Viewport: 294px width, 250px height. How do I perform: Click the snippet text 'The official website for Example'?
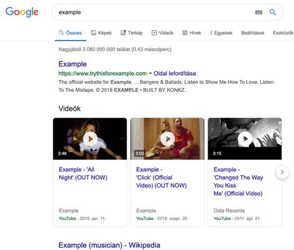click(x=95, y=82)
